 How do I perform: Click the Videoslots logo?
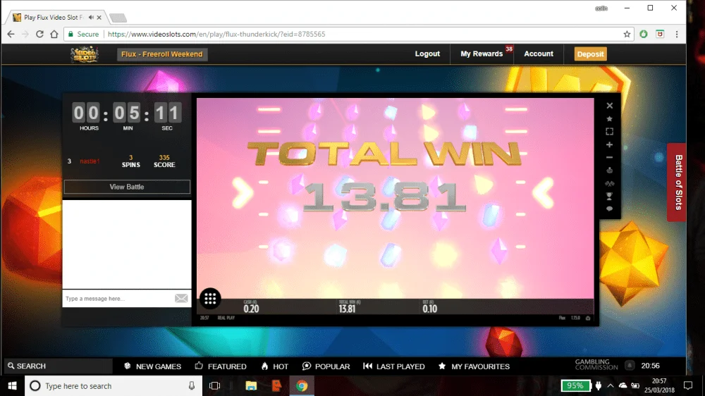coord(84,54)
